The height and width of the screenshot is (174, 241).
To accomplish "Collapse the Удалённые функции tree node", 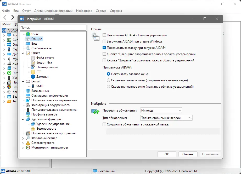I will click(23, 119).
